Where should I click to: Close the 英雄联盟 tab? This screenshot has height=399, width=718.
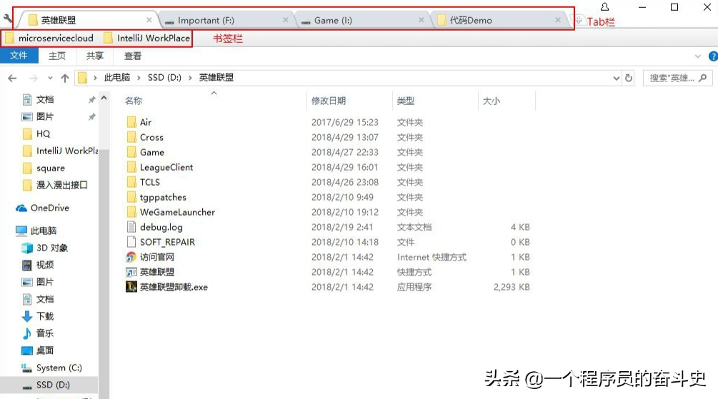coord(149,20)
